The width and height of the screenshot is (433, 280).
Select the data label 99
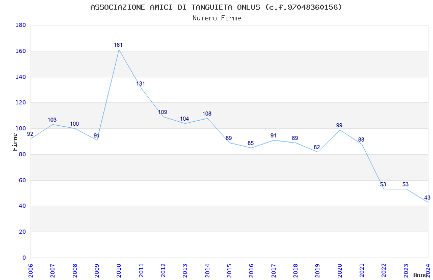point(339,125)
